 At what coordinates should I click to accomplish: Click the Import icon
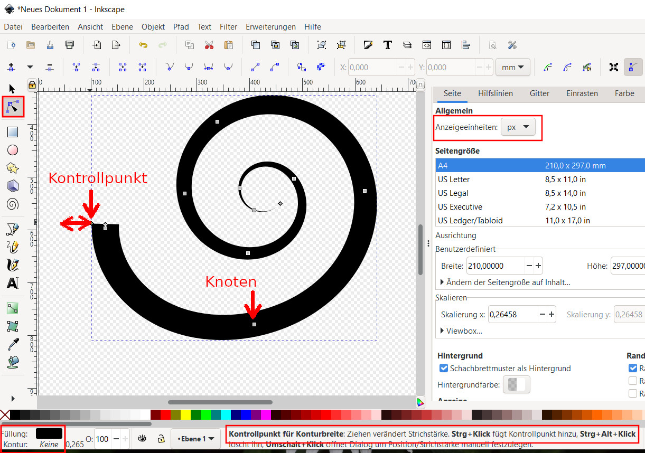pos(97,45)
